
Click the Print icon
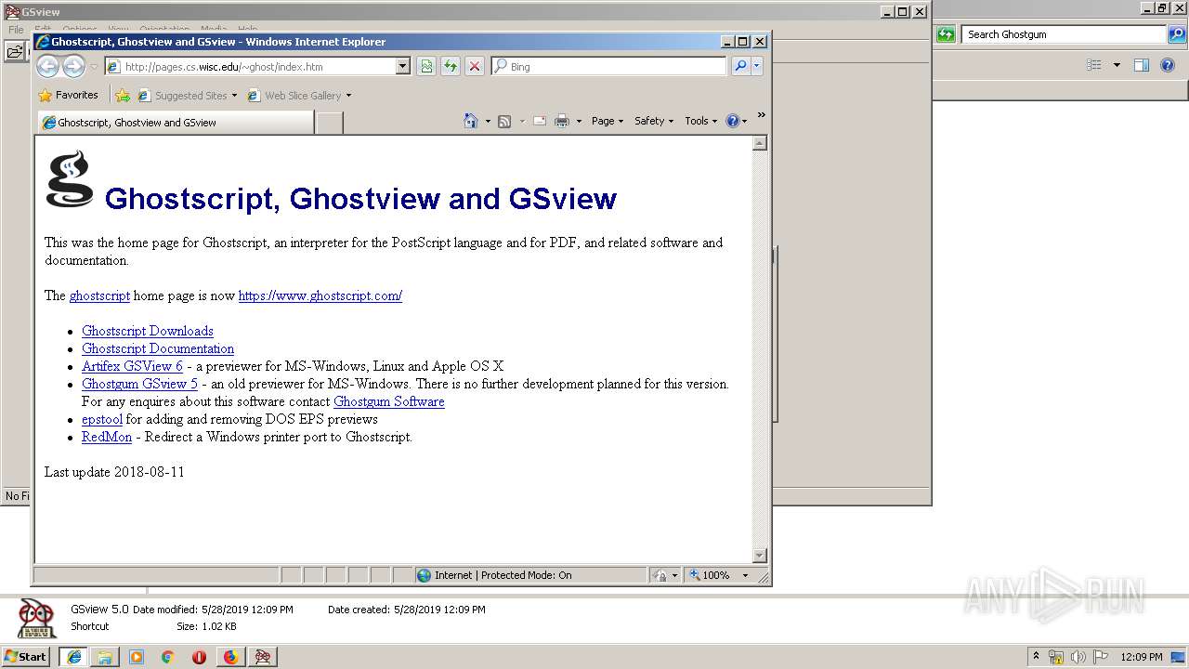coord(562,121)
